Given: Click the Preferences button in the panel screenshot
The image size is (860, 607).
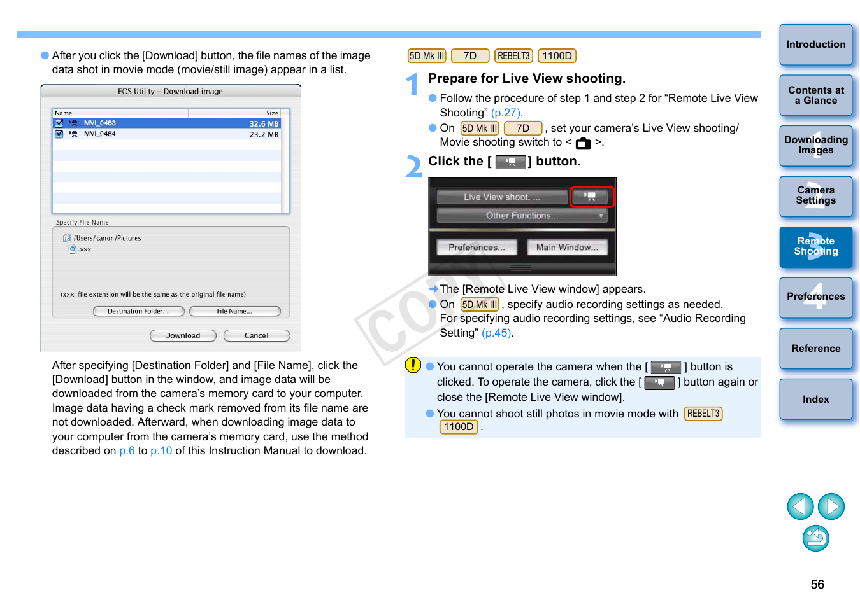Looking at the screenshot, I should point(477,248).
